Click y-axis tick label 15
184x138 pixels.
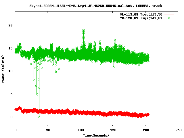click(x=10, y=48)
